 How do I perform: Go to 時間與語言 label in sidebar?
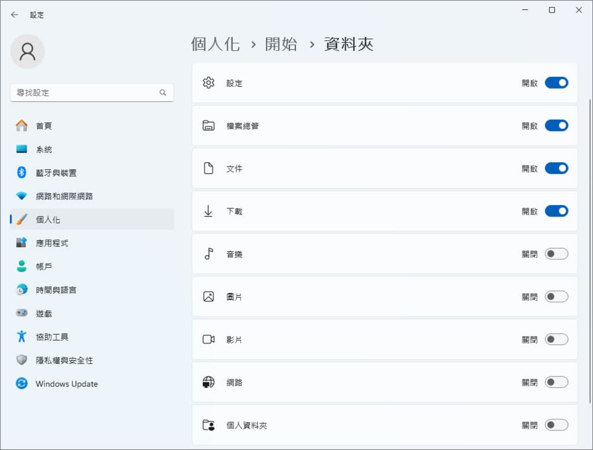pos(56,290)
